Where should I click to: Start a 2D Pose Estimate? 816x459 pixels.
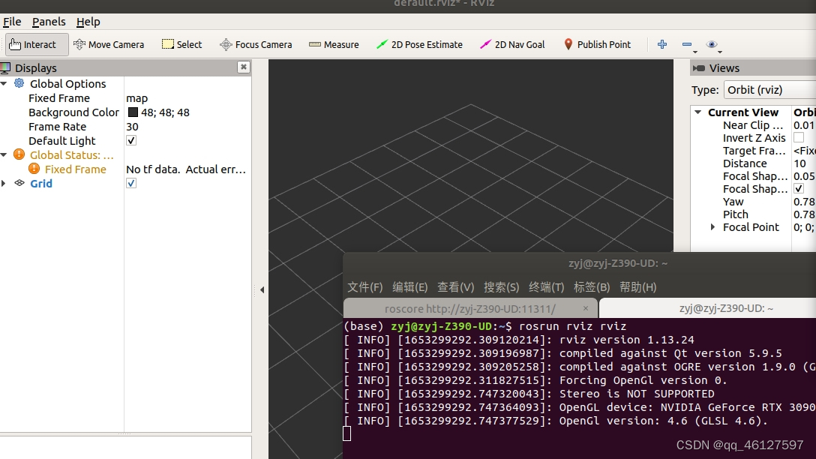coord(418,44)
